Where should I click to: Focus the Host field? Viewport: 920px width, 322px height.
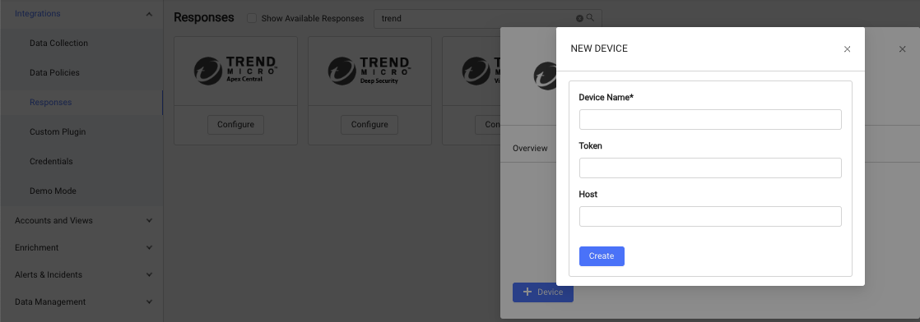click(x=710, y=217)
